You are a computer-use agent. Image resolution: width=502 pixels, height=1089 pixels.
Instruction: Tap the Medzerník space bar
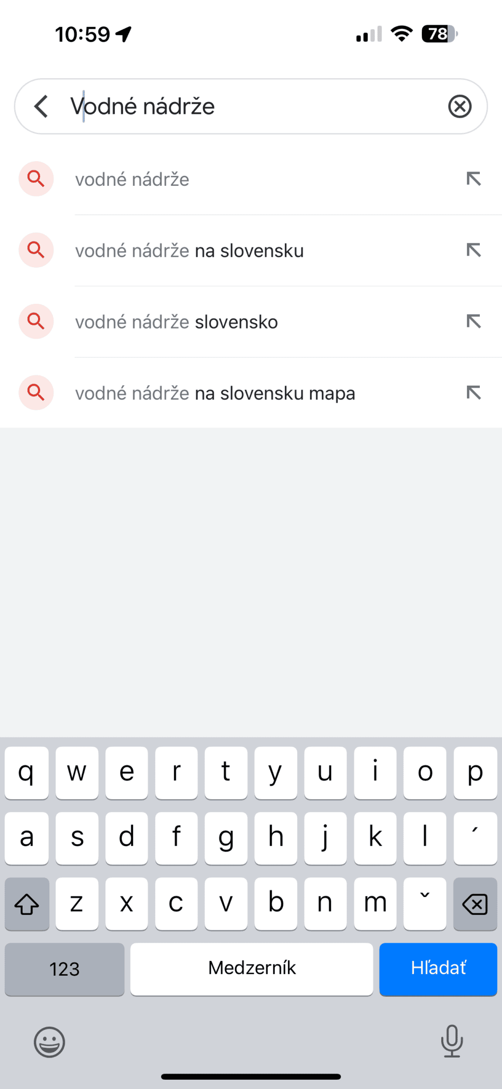pyautogui.click(x=252, y=969)
